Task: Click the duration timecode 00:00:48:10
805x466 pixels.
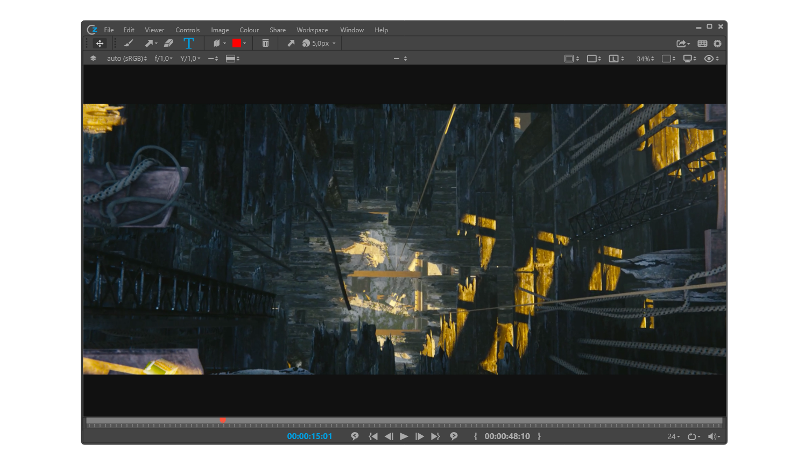Action: (x=507, y=436)
